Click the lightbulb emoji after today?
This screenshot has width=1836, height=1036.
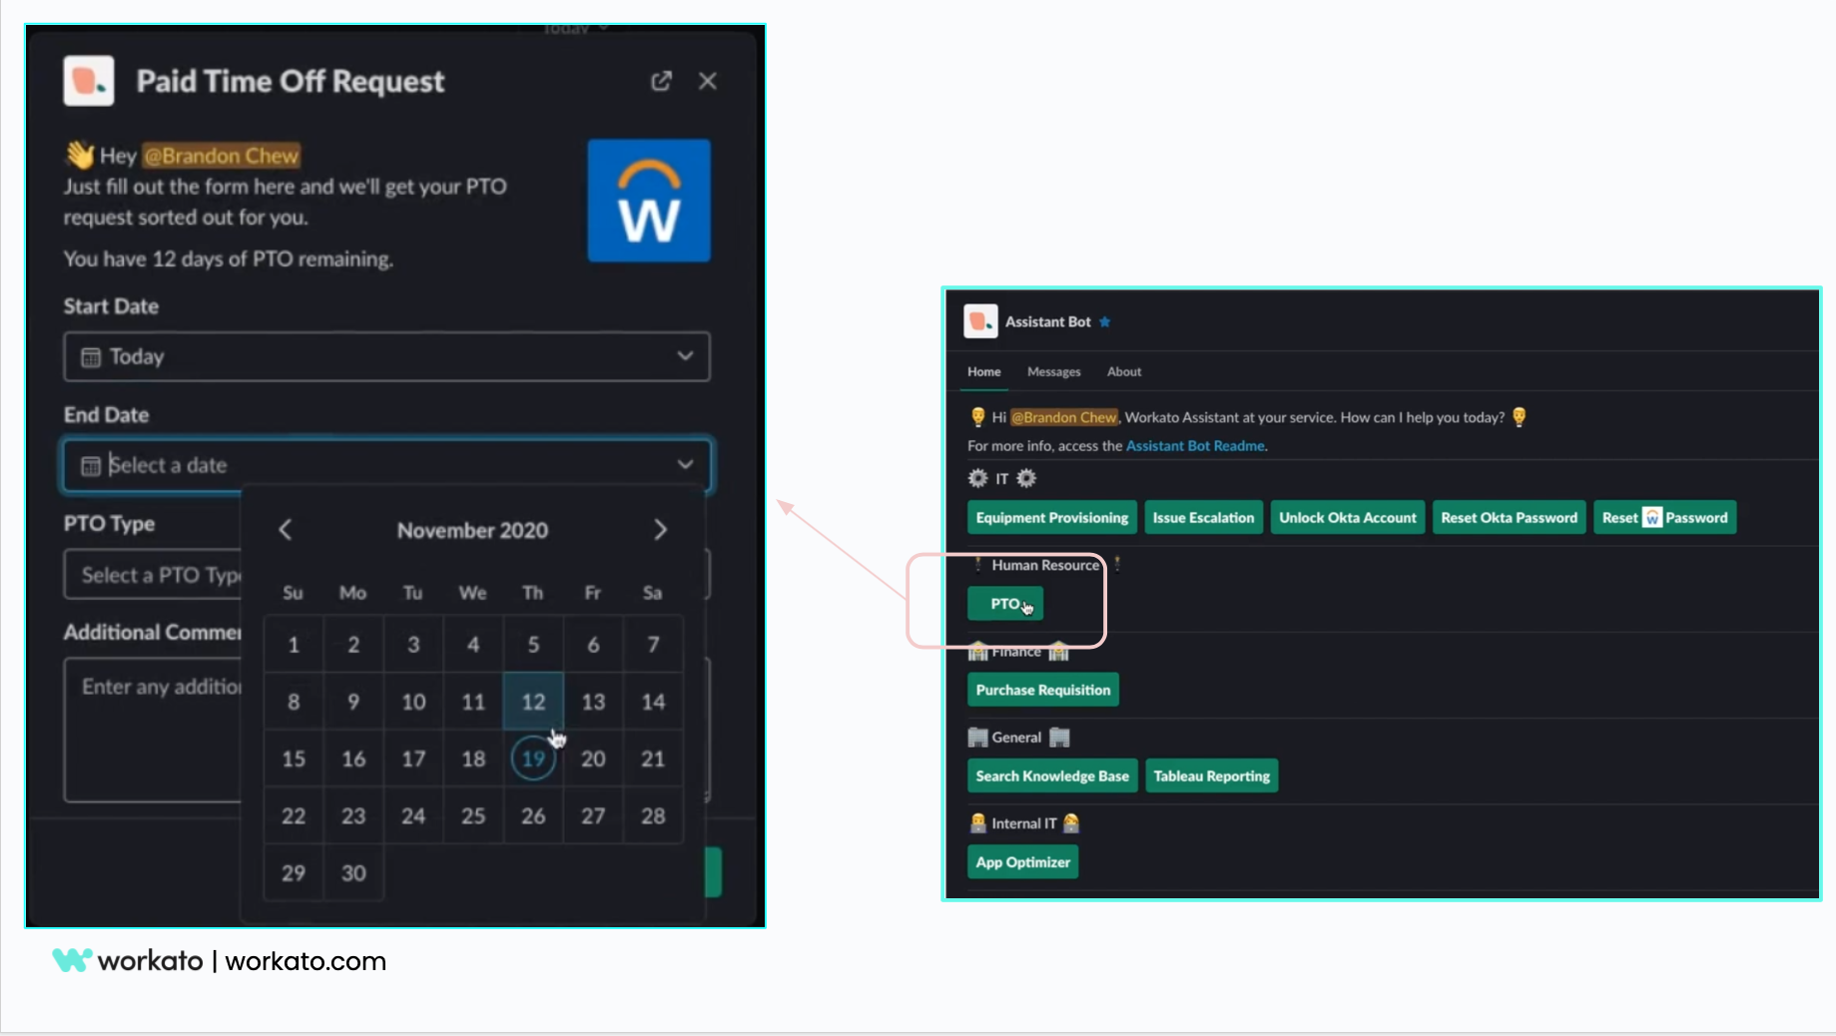(1520, 417)
